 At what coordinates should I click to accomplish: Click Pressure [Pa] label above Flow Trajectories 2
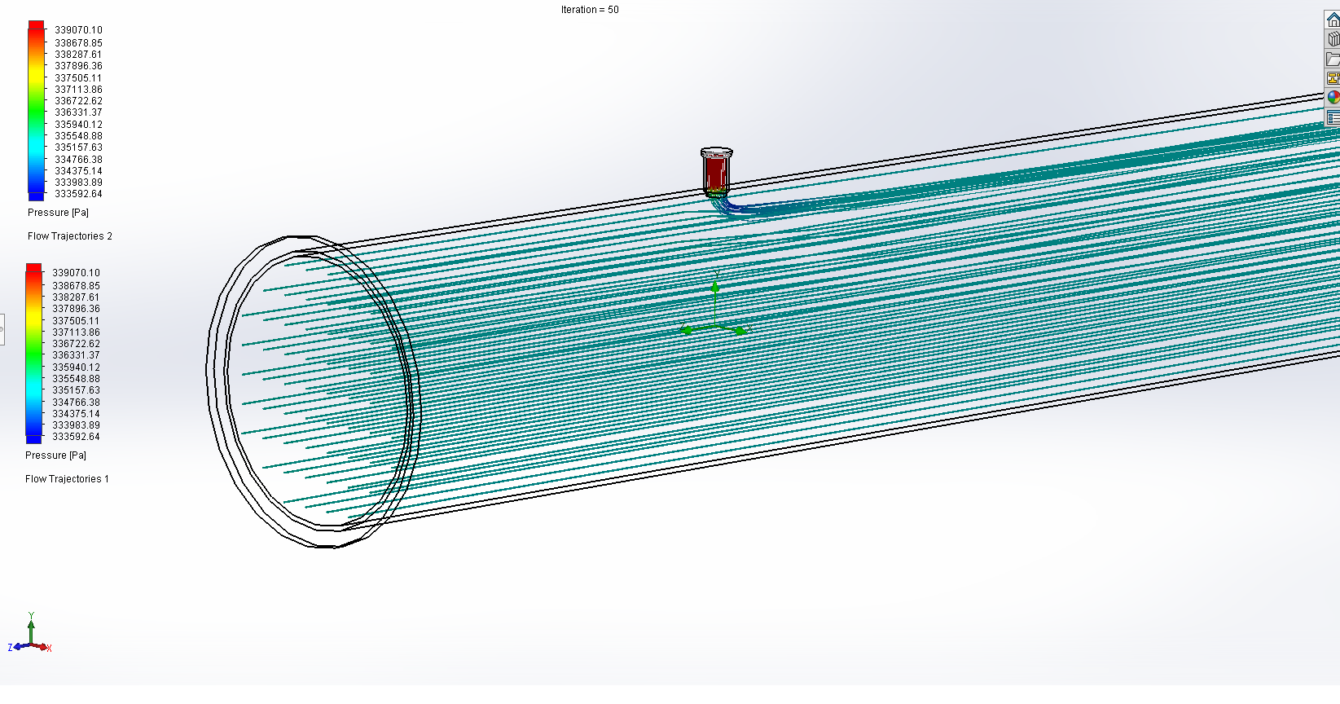point(58,213)
